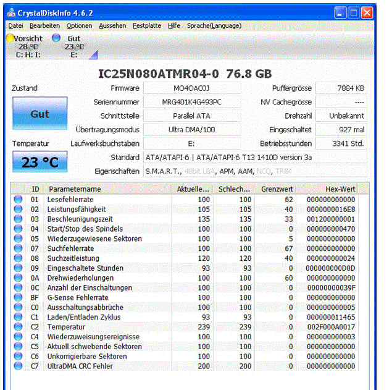Select the blue Gut disk E: status icon

[x=56, y=38]
